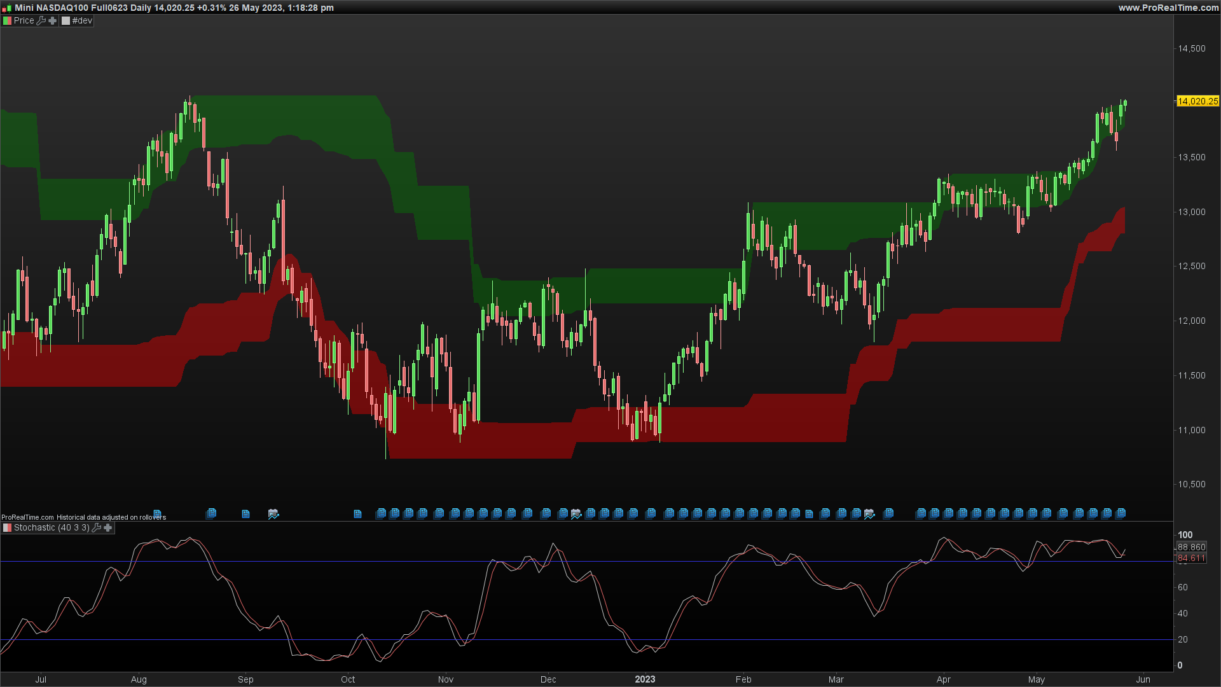The width and height of the screenshot is (1221, 687).
Task: Click the candlestick chart icon in title bar
Action: [x=6, y=8]
